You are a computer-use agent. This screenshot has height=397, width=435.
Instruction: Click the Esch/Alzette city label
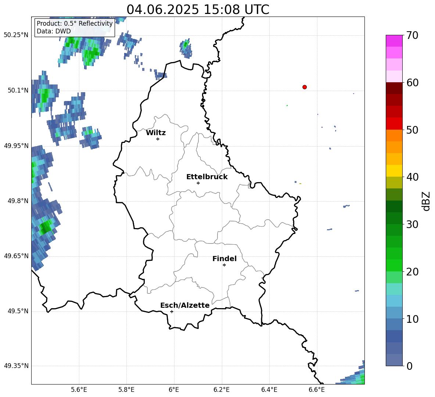click(x=185, y=305)
